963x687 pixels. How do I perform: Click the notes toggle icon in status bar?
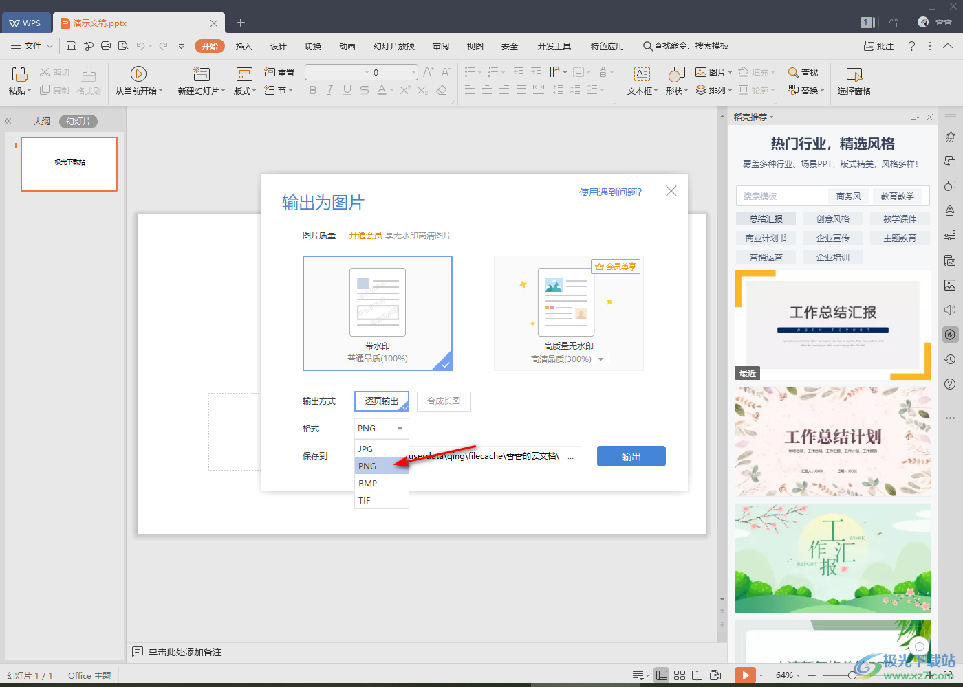638,675
